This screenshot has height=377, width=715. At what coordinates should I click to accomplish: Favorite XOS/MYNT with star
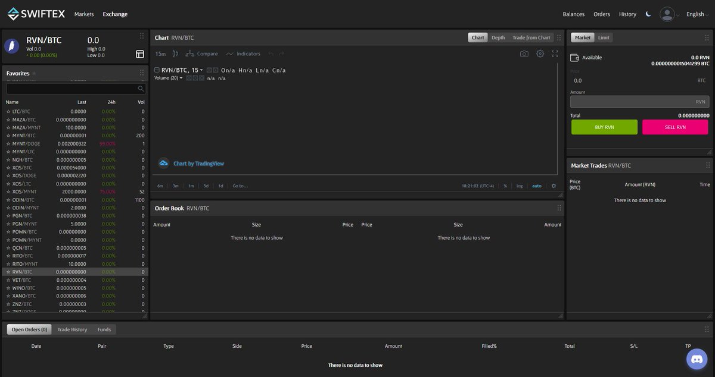click(x=8, y=191)
